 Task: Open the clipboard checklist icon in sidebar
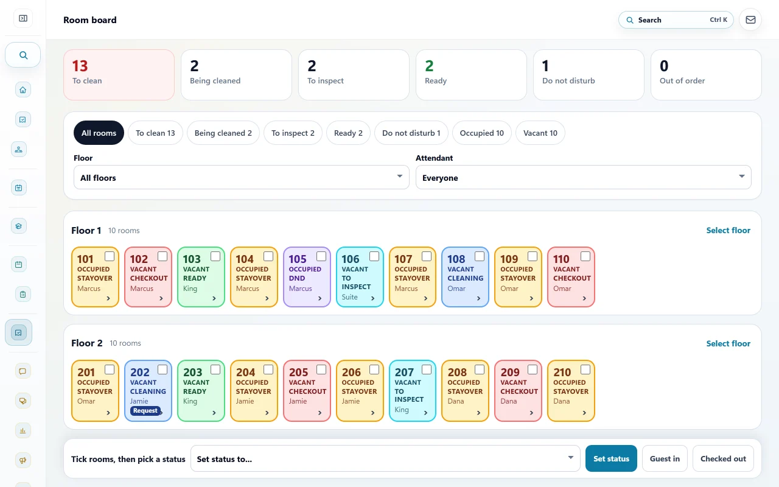point(23,295)
